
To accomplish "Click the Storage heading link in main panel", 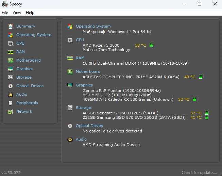I will 83,108.
